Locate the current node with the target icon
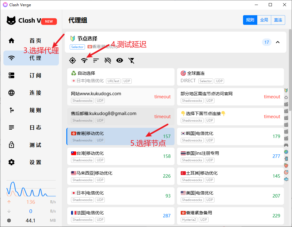Screen dimensions: 292x227 (73, 60)
